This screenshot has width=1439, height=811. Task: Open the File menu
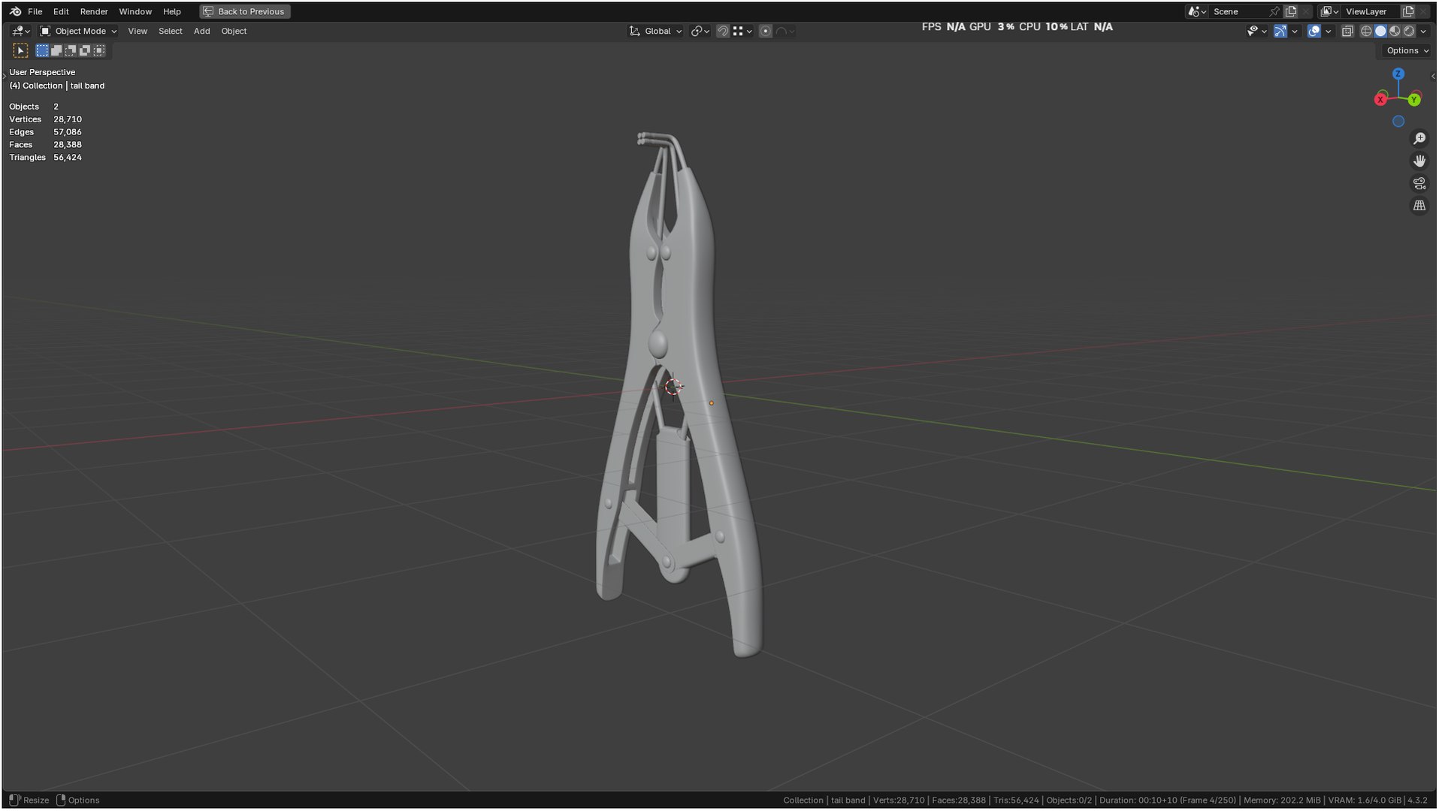(35, 11)
